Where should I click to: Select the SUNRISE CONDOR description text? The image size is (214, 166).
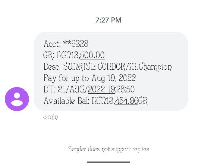(94, 67)
